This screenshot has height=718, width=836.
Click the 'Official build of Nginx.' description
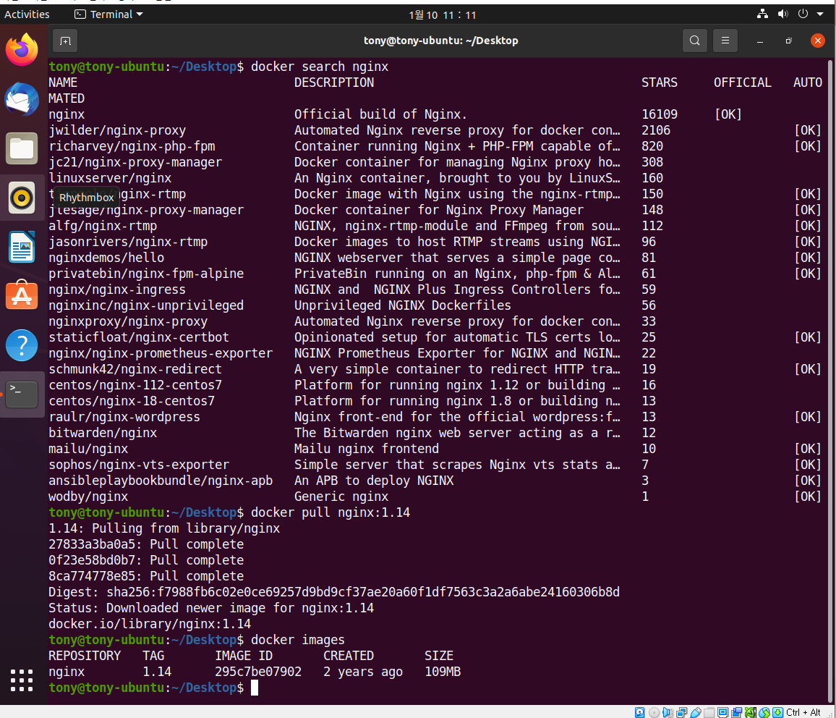[x=380, y=114]
